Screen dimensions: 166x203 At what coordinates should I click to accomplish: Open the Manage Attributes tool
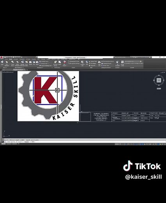[22, 63]
